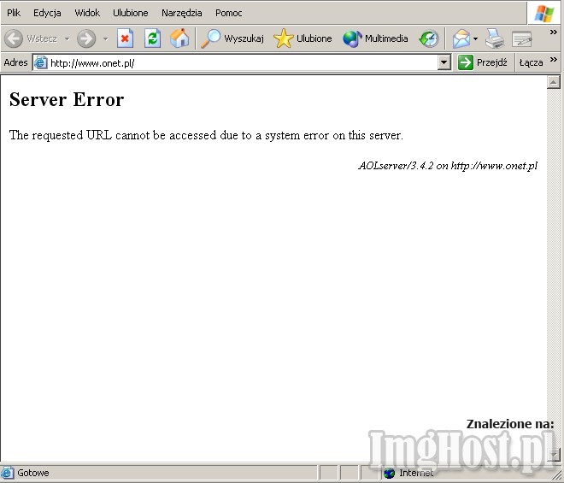This screenshot has width=564, height=483.
Task: Open the forward button history dropdown arrow
Action: pyautogui.click(x=105, y=38)
